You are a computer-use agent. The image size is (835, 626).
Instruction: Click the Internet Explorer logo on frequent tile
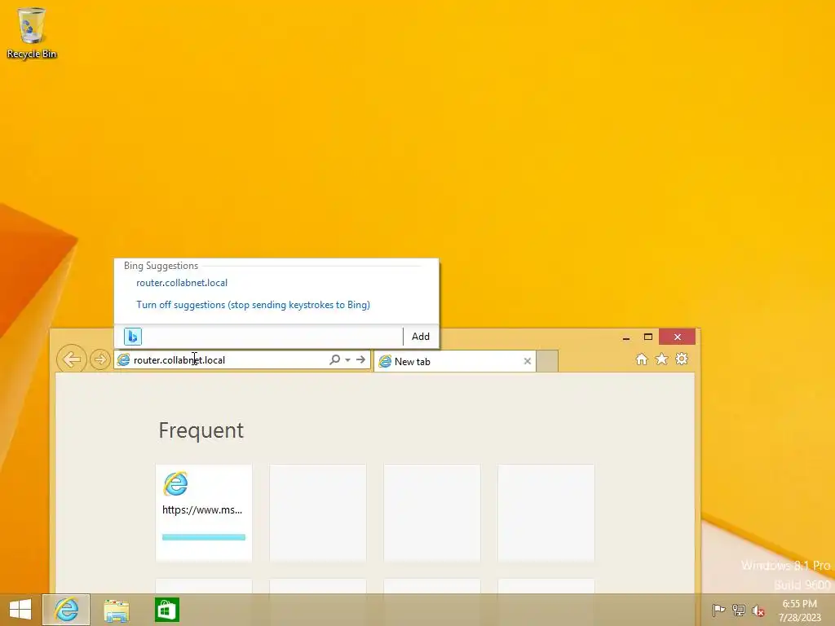175,483
